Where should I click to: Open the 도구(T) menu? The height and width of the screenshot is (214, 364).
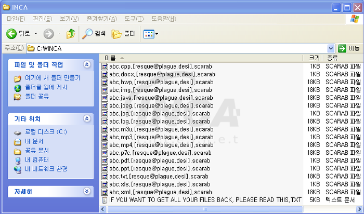pos(134,19)
